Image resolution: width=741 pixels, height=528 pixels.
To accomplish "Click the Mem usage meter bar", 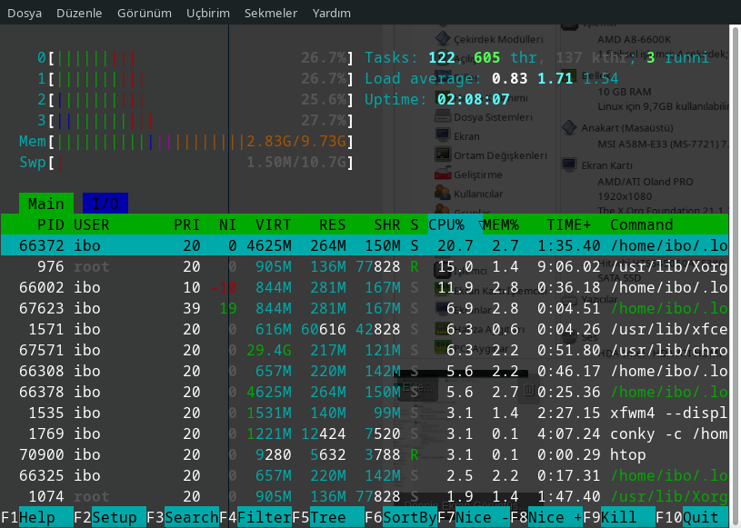I will 136,143.
